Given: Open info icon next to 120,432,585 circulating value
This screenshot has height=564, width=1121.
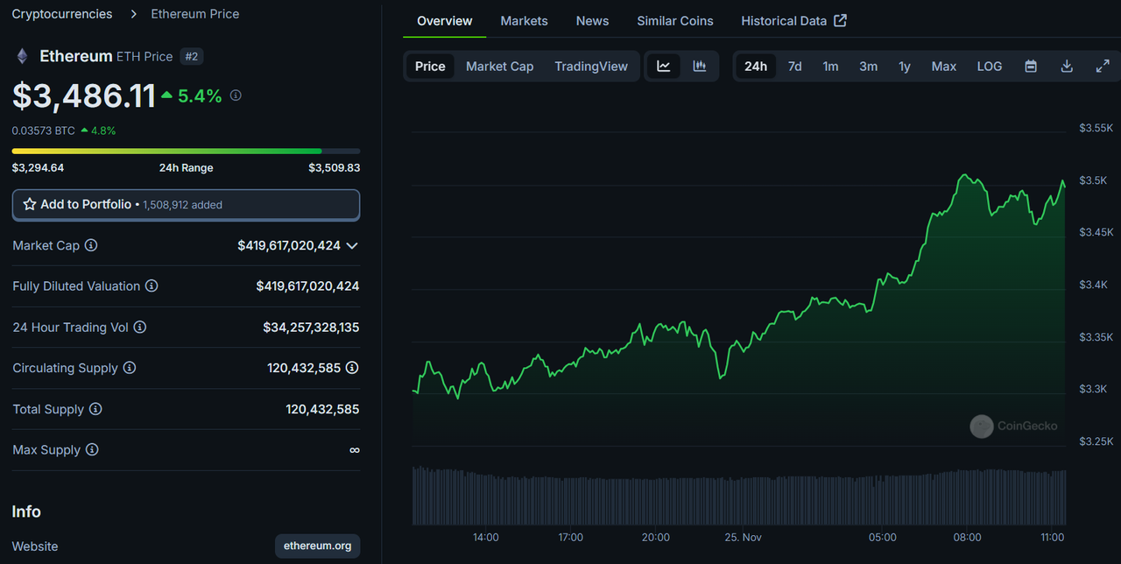Looking at the screenshot, I should (352, 368).
